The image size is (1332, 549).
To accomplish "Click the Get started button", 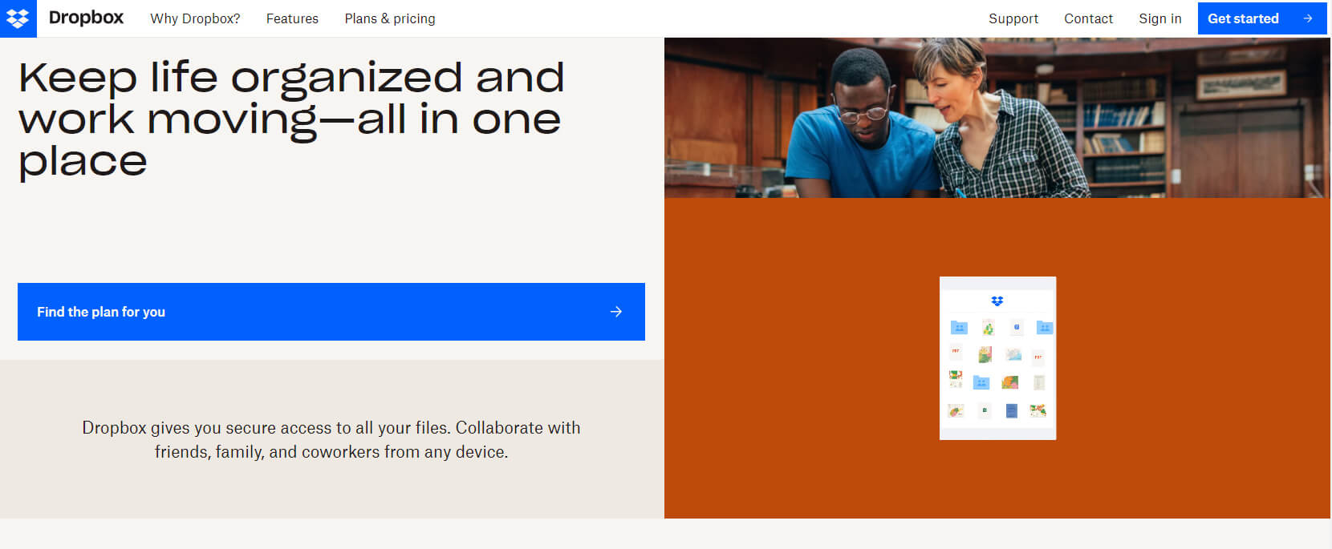I will tap(1262, 18).
